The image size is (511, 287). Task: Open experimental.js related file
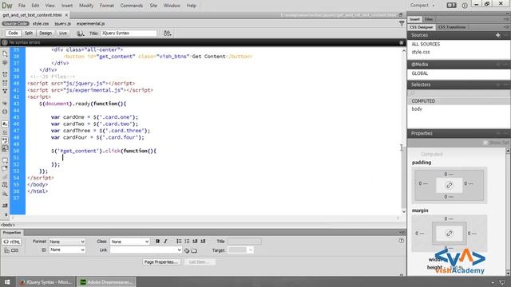tap(90, 24)
